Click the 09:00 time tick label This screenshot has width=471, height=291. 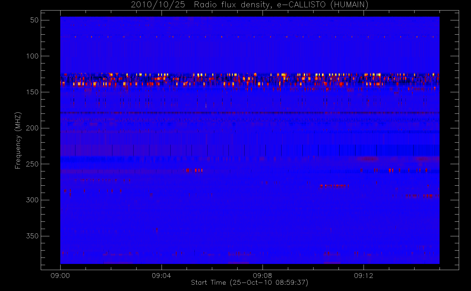pyautogui.click(x=60, y=276)
